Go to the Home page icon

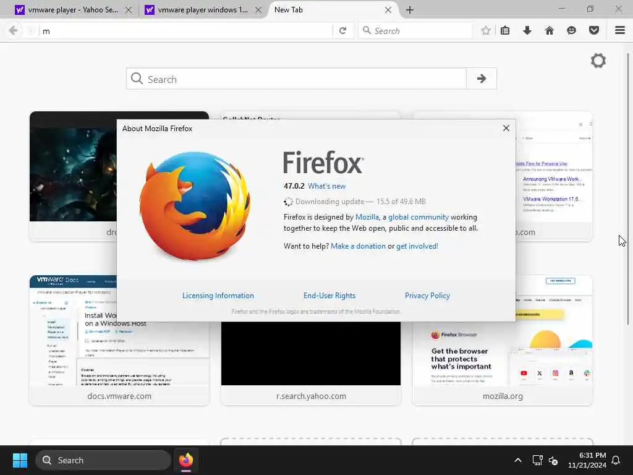(549, 31)
